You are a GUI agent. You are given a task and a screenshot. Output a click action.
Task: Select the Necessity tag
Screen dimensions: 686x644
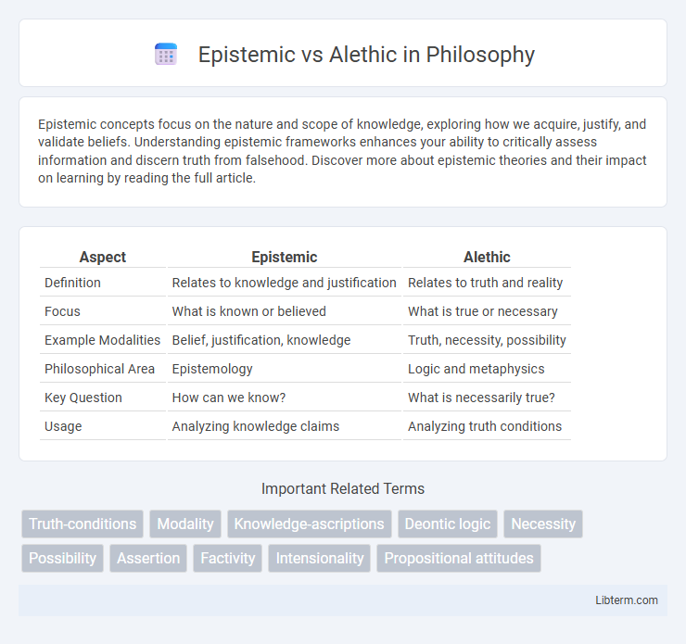click(x=543, y=524)
